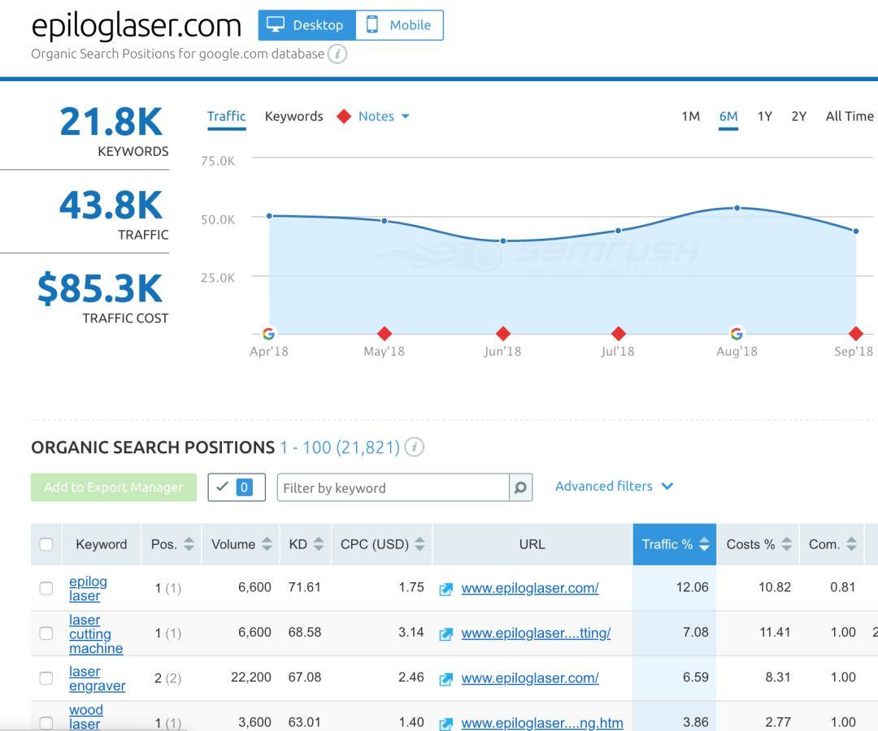
Task: Open external link icon for laser engraver row
Action: (x=446, y=679)
